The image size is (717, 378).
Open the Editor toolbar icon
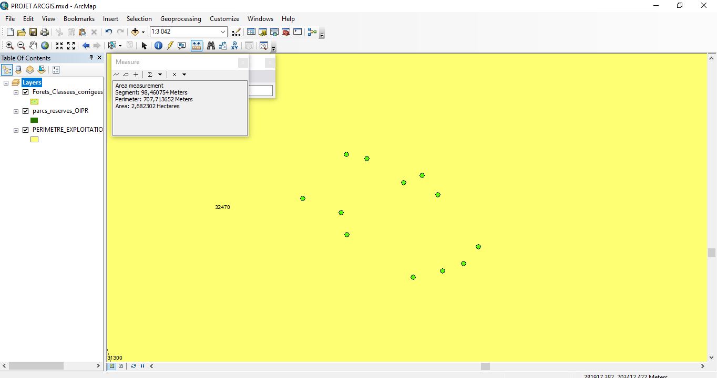(x=236, y=32)
